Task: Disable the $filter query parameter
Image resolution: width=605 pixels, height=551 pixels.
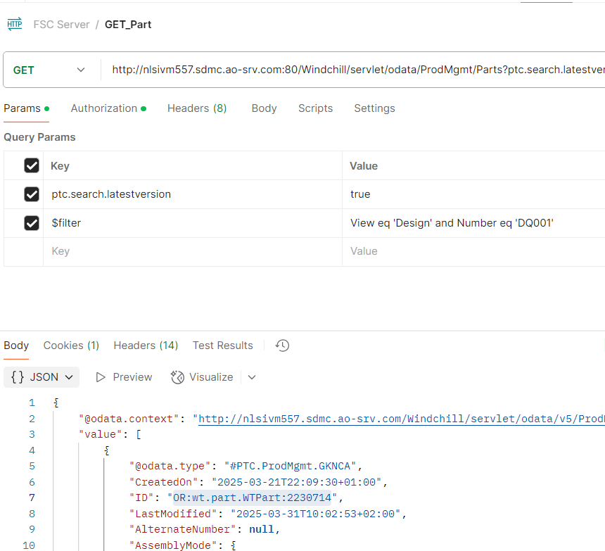Action: point(31,223)
